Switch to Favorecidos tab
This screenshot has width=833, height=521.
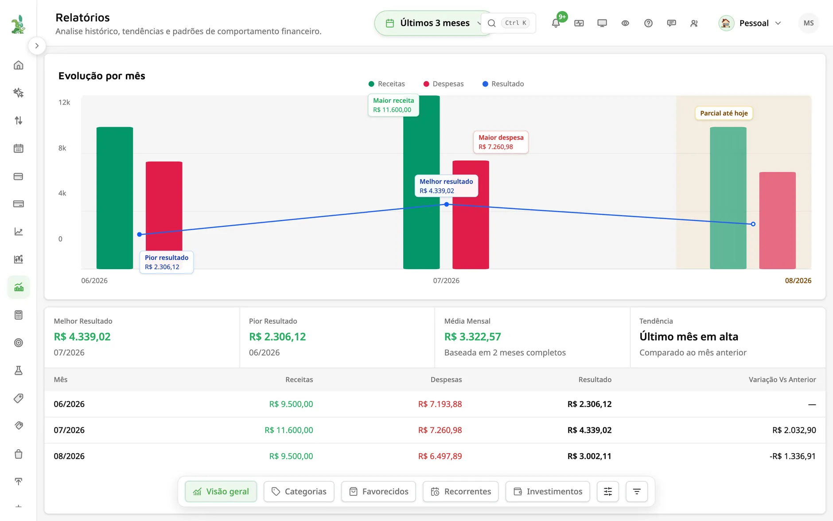coord(378,491)
